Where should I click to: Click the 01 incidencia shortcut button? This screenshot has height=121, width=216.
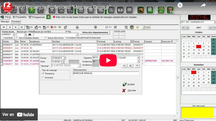[124, 65]
